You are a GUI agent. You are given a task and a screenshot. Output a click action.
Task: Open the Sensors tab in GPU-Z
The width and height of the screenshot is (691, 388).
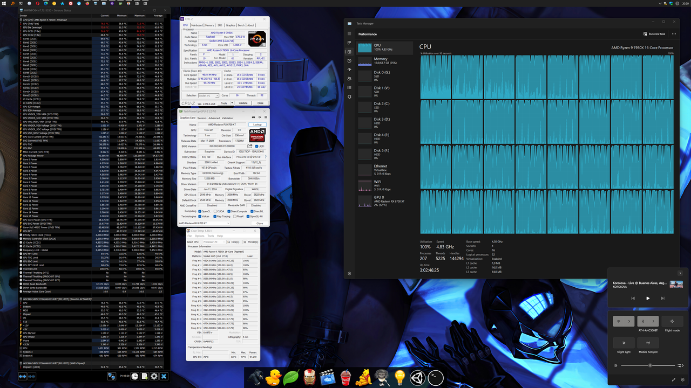coord(202,118)
